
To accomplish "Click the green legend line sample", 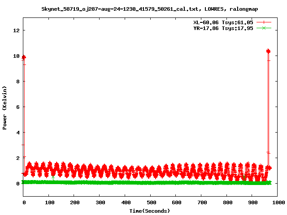I will click(x=264, y=28).
